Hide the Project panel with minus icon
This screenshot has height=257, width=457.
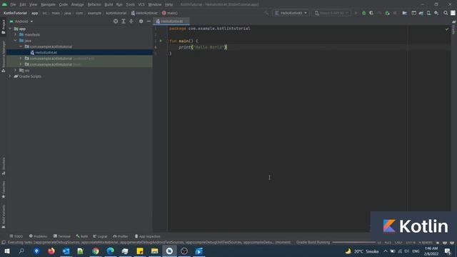coord(149,21)
